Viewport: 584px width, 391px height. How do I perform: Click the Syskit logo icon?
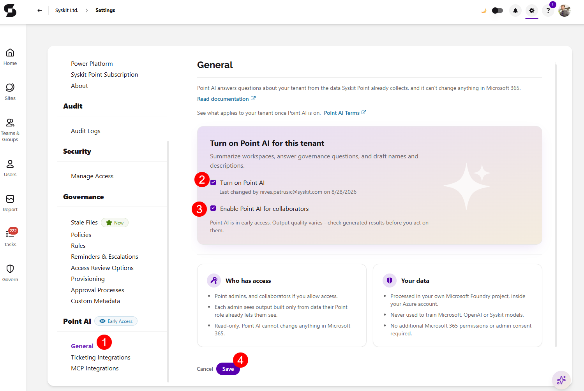[x=10, y=11]
